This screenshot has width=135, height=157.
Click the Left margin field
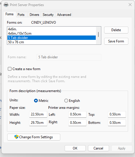tap(77, 114)
